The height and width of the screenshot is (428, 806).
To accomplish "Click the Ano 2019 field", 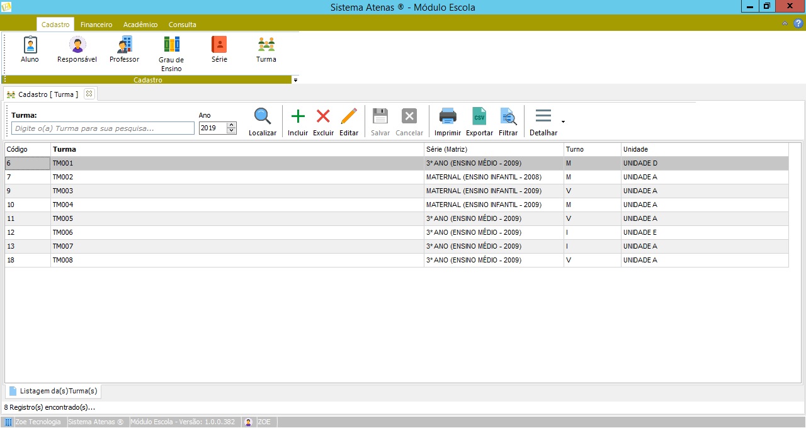I will point(213,128).
